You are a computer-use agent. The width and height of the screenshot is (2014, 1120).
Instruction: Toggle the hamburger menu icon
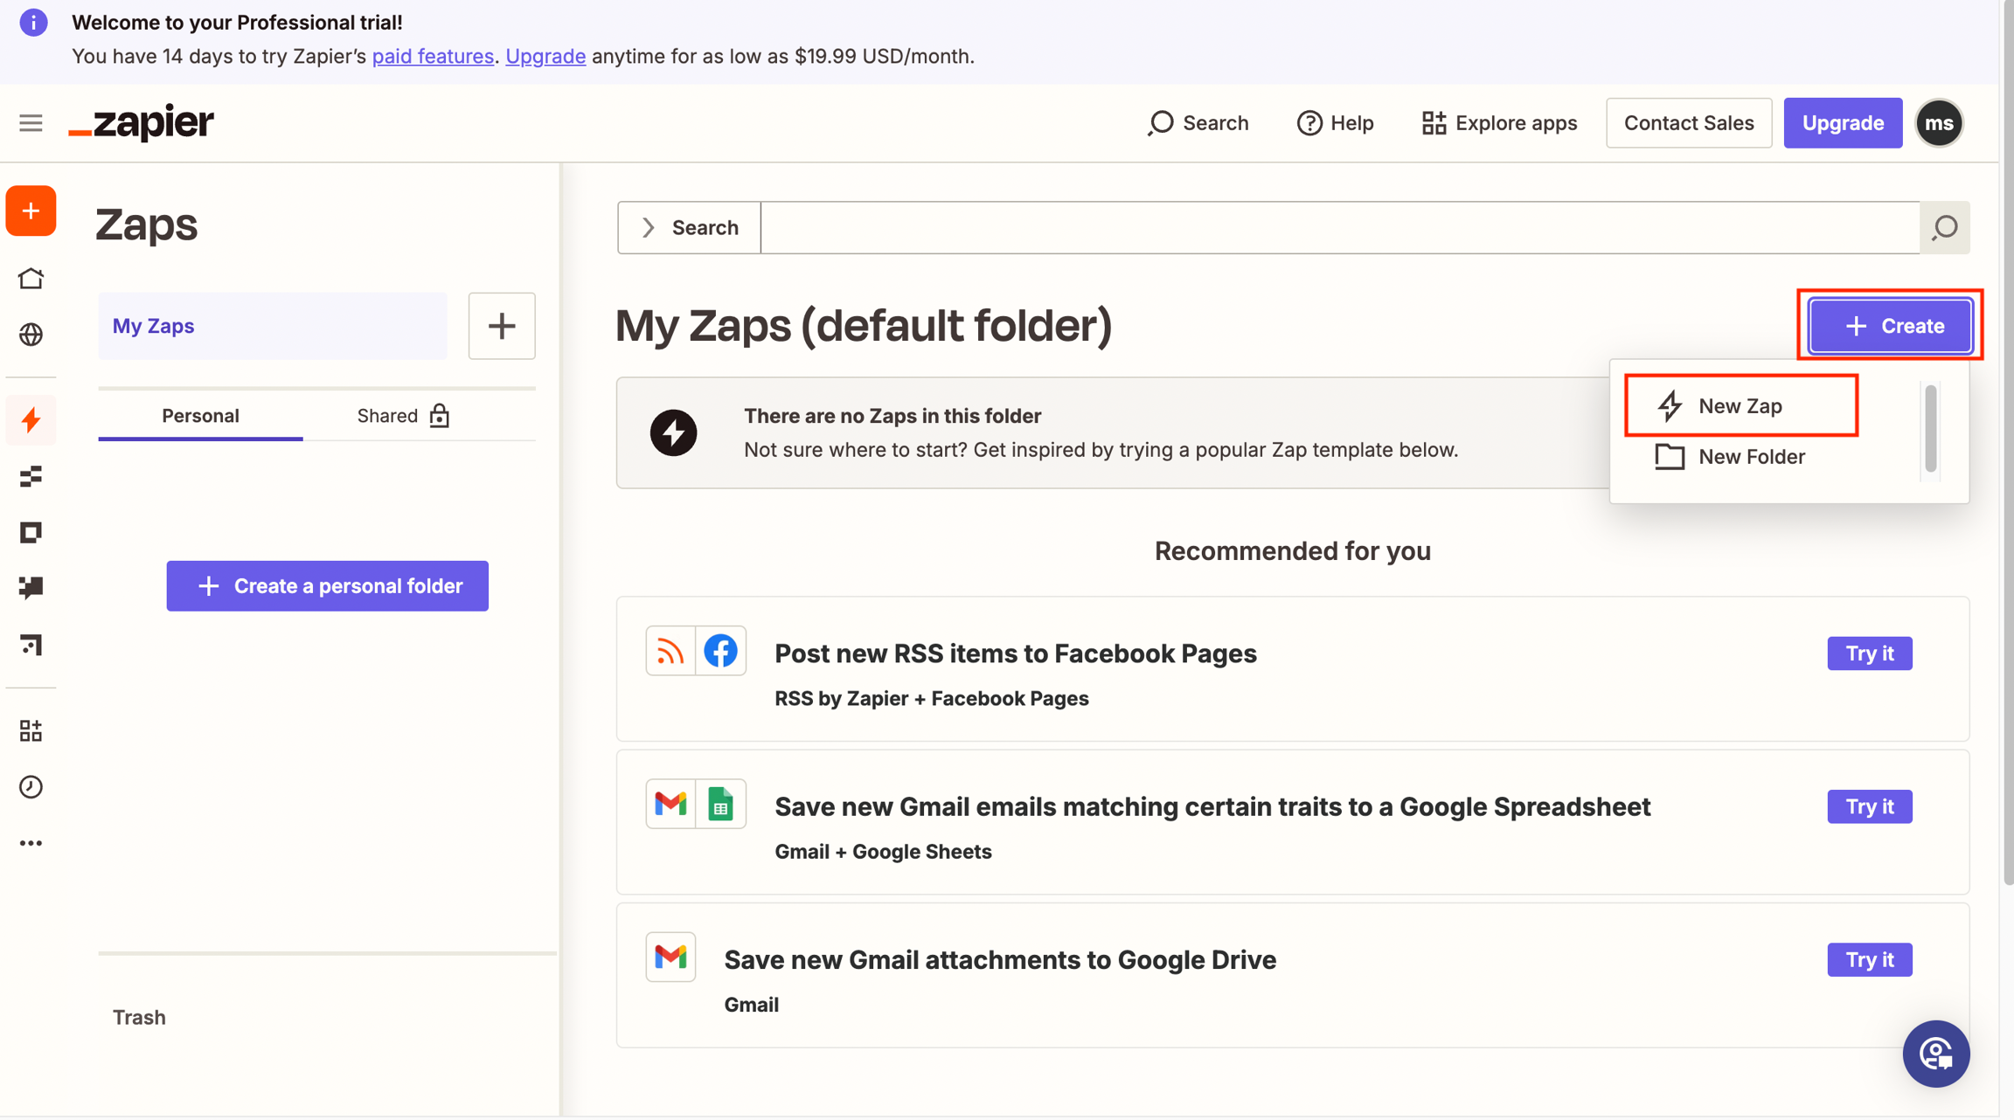tap(31, 123)
